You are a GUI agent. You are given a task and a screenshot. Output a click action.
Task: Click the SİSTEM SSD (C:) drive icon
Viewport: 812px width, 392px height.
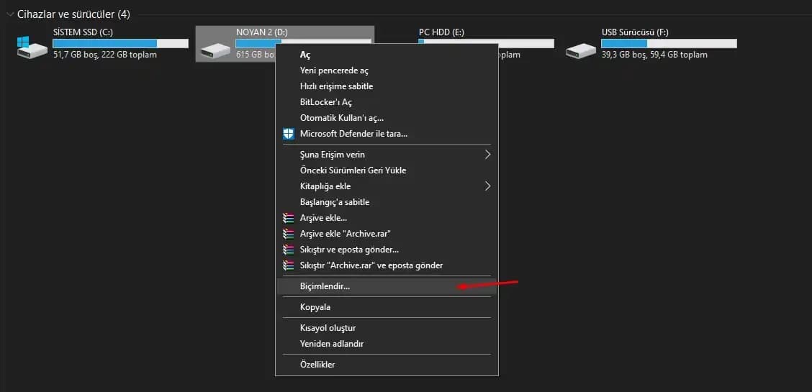click(32, 47)
